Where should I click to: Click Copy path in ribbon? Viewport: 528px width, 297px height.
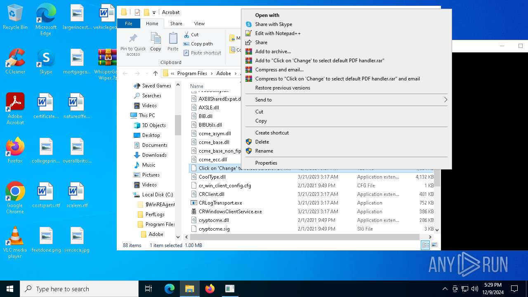pyautogui.click(x=198, y=44)
